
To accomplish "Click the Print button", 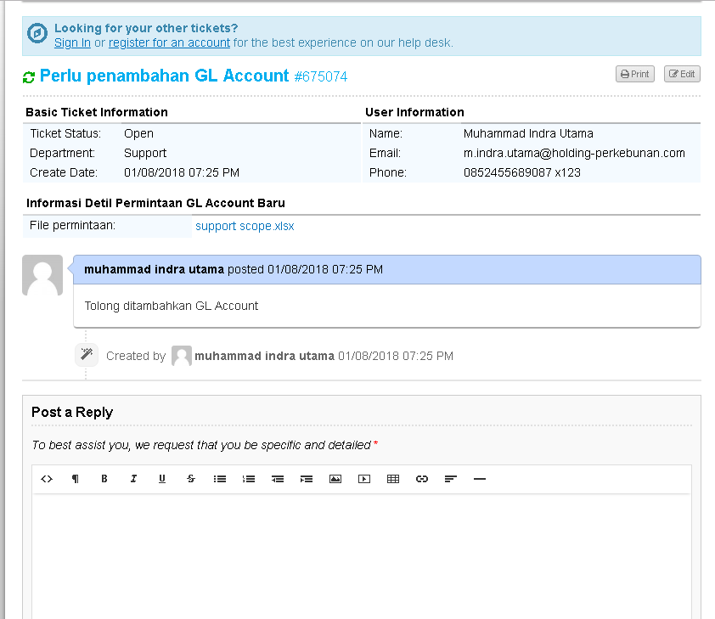I will click(635, 74).
